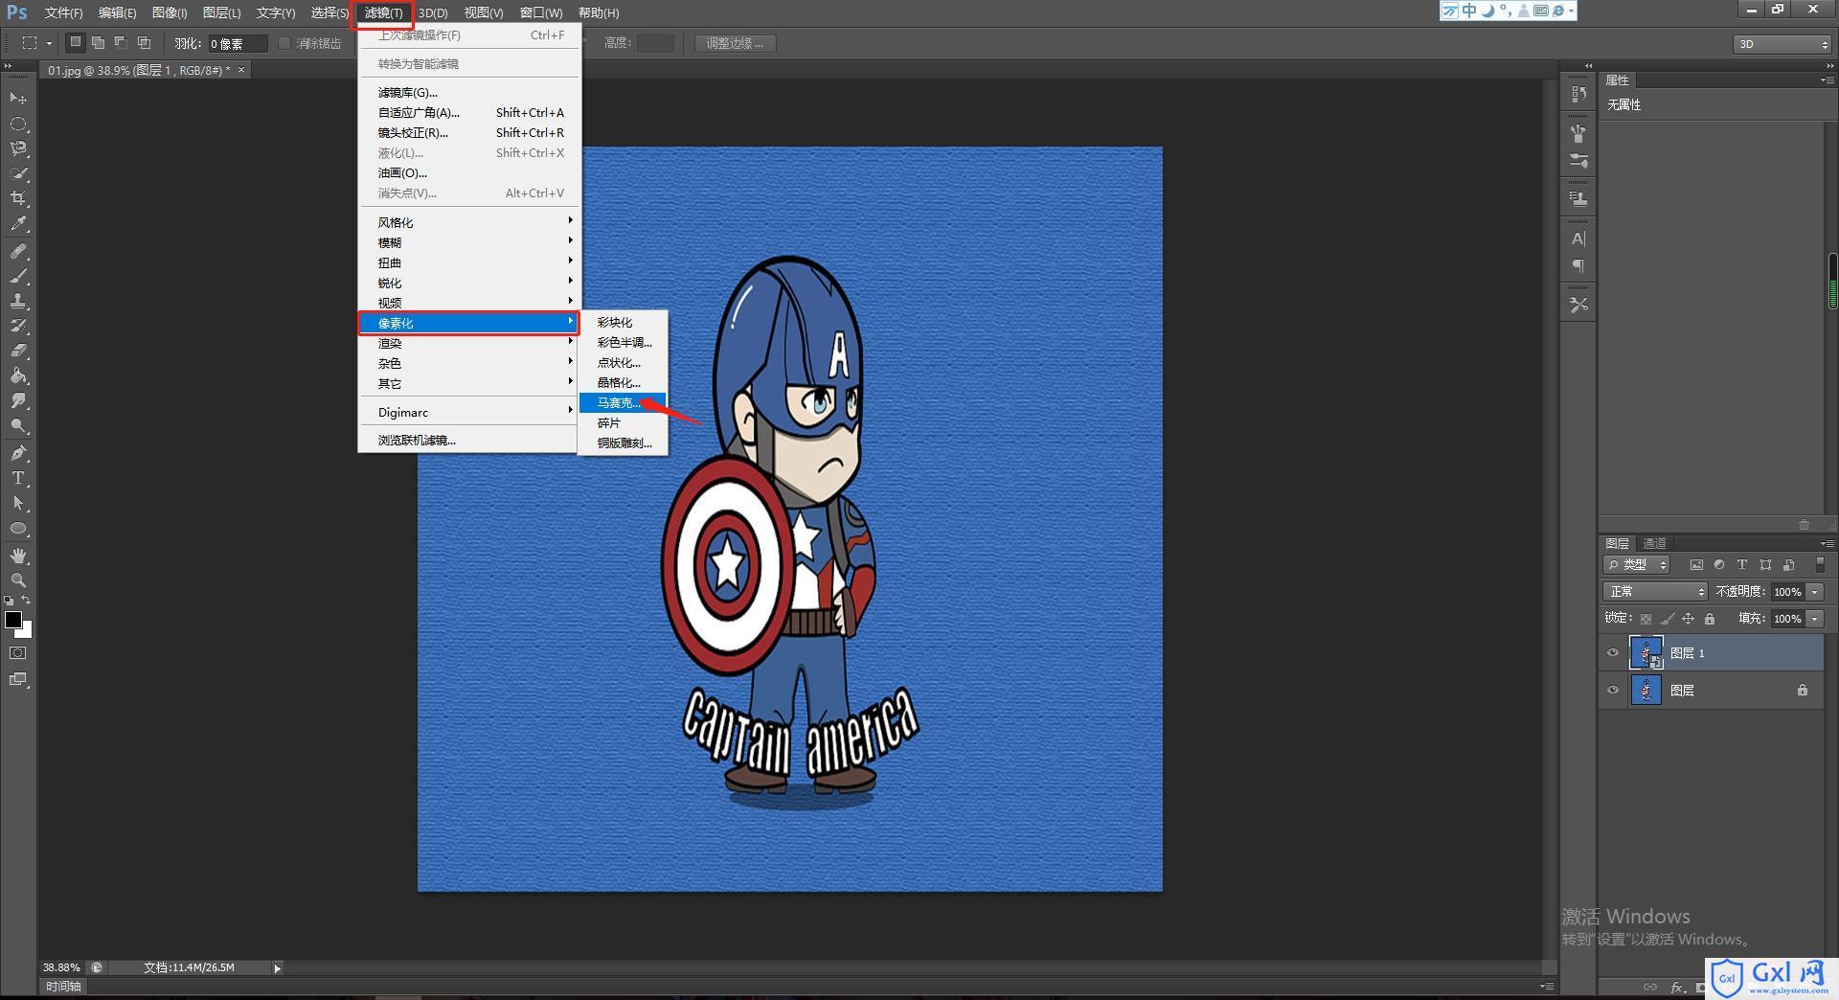Image resolution: width=1839 pixels, height=1000 pixels.
Task: Hide layer 图层 1 eye icon
Action: click(x=1613, y=653)
